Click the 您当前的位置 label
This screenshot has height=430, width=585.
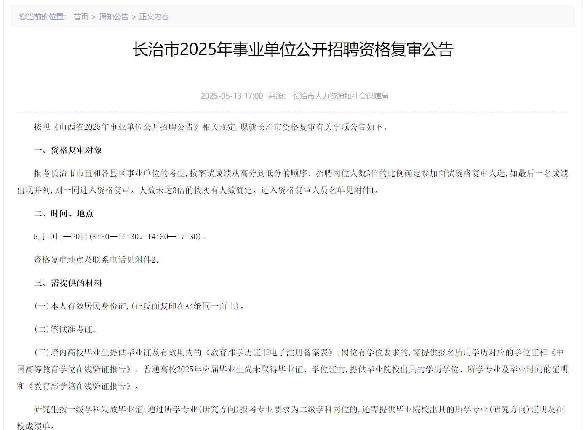click(43, 17)
